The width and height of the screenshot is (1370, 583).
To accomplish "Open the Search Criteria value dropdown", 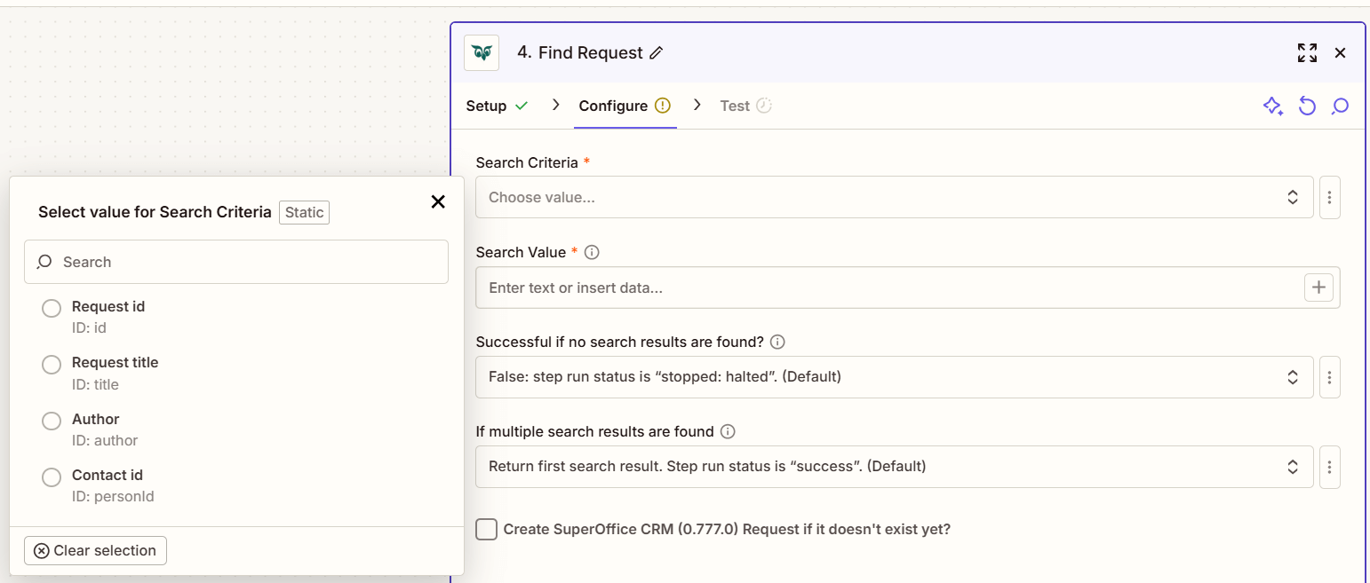I will click(894, 197).
